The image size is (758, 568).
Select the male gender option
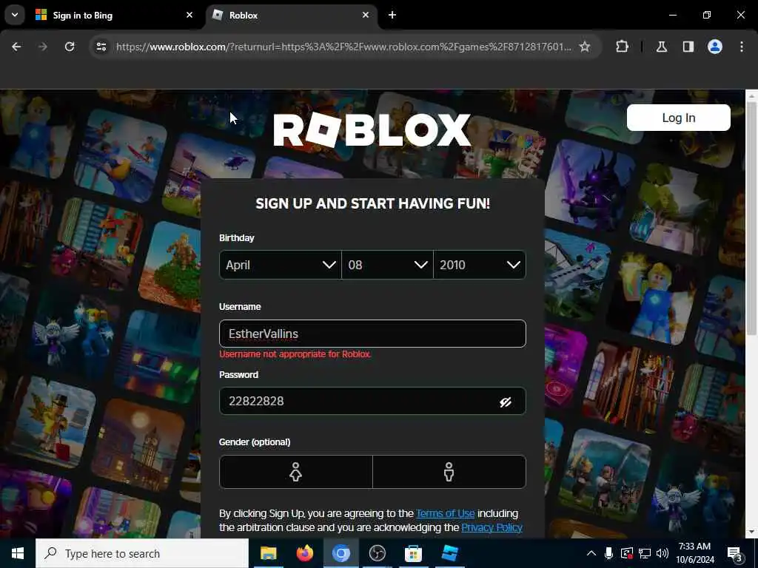449,472
